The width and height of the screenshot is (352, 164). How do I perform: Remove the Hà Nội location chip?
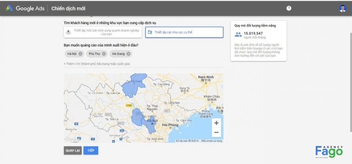click(80, 53)
